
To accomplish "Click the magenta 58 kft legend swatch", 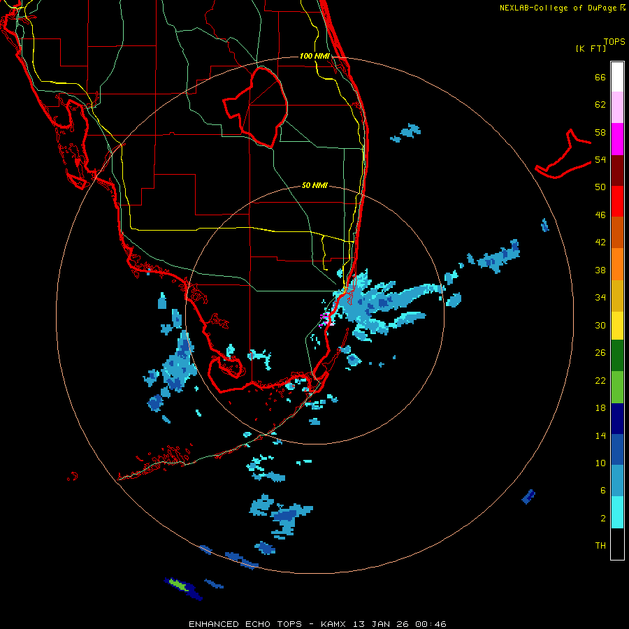I will pos(617,139).
